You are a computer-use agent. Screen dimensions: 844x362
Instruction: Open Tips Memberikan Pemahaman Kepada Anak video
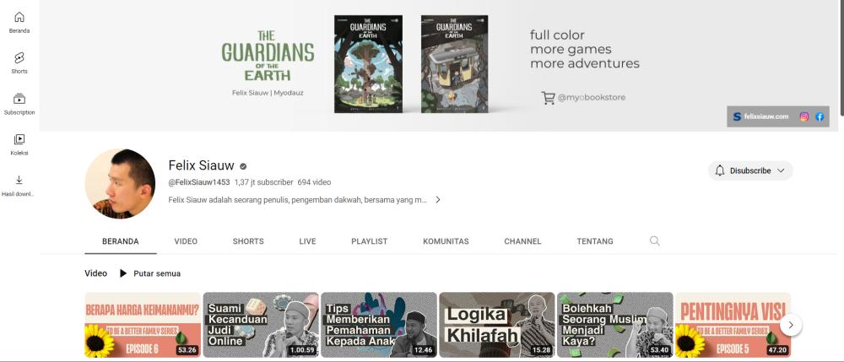pos(379,325)
